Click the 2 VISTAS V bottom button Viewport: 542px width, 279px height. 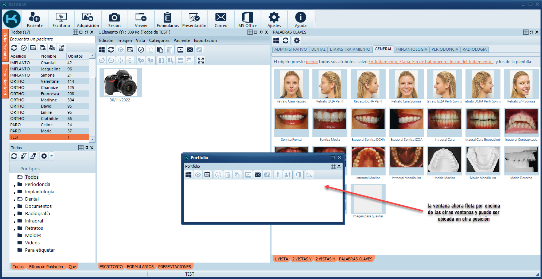[x=302, y=259]
